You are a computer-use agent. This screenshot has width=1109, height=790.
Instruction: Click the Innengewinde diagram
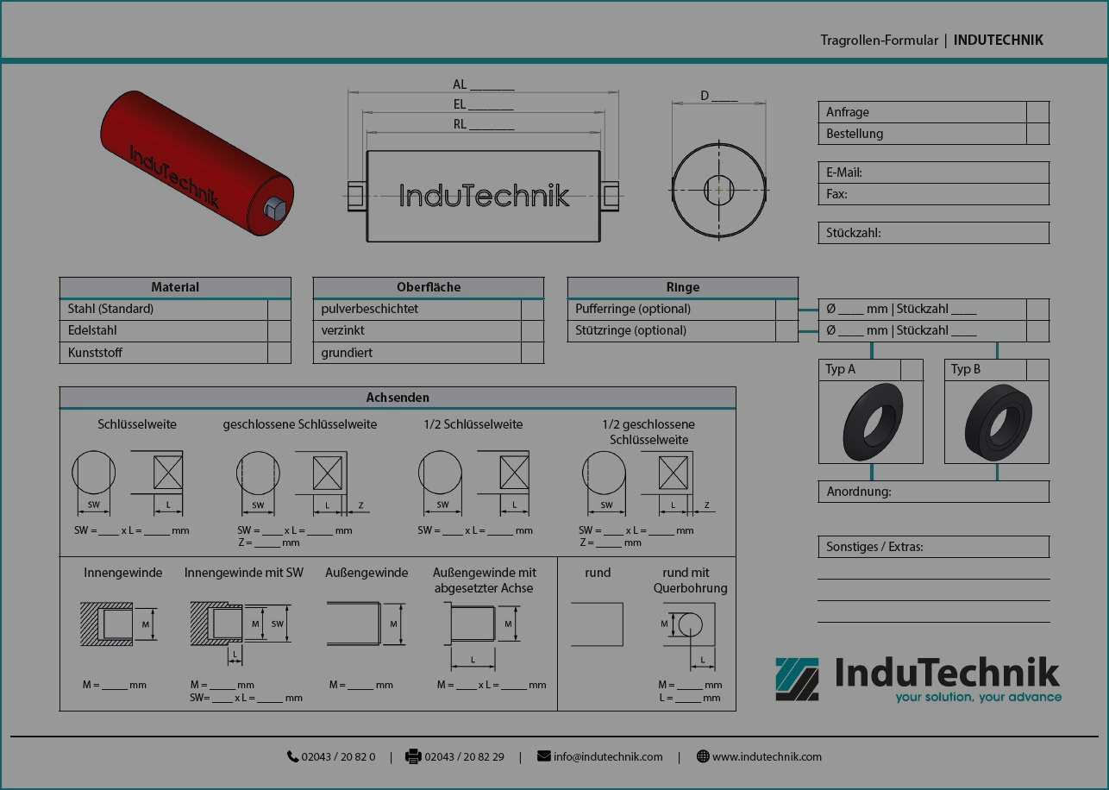point(119,624)
